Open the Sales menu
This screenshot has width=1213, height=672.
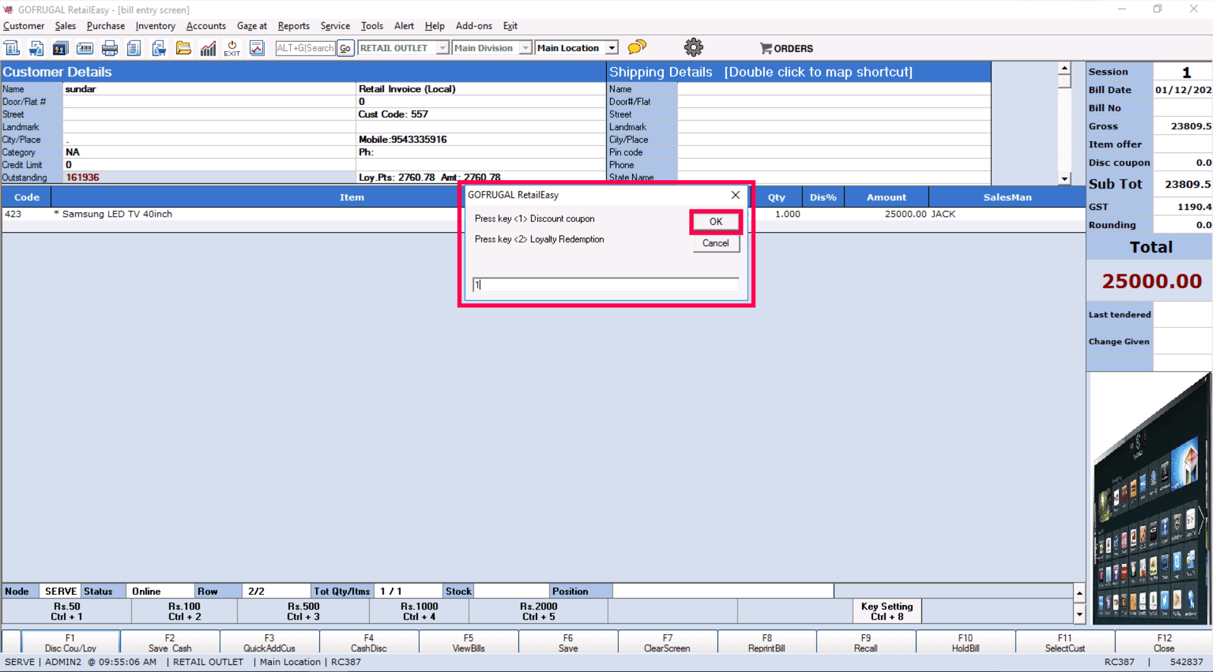click(x=65, y=26)
